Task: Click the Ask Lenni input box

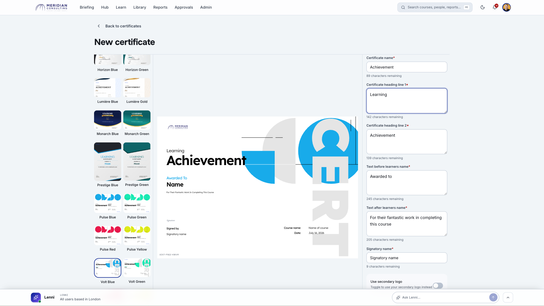Action: tap(445, 297)
